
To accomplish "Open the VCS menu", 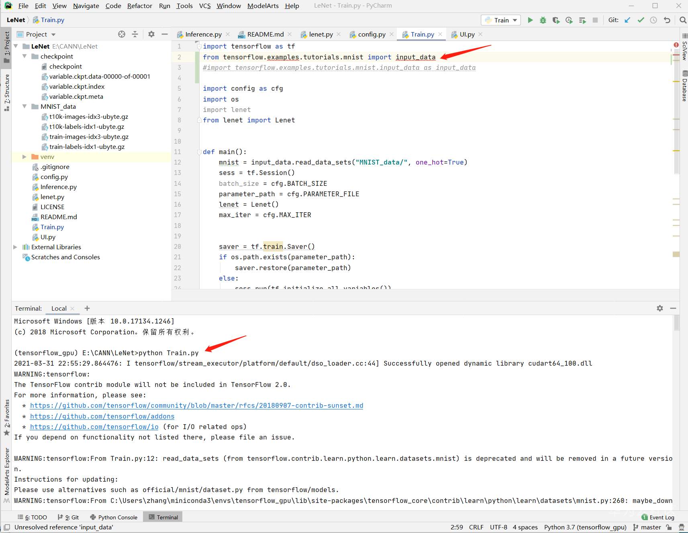I will 205,6.
